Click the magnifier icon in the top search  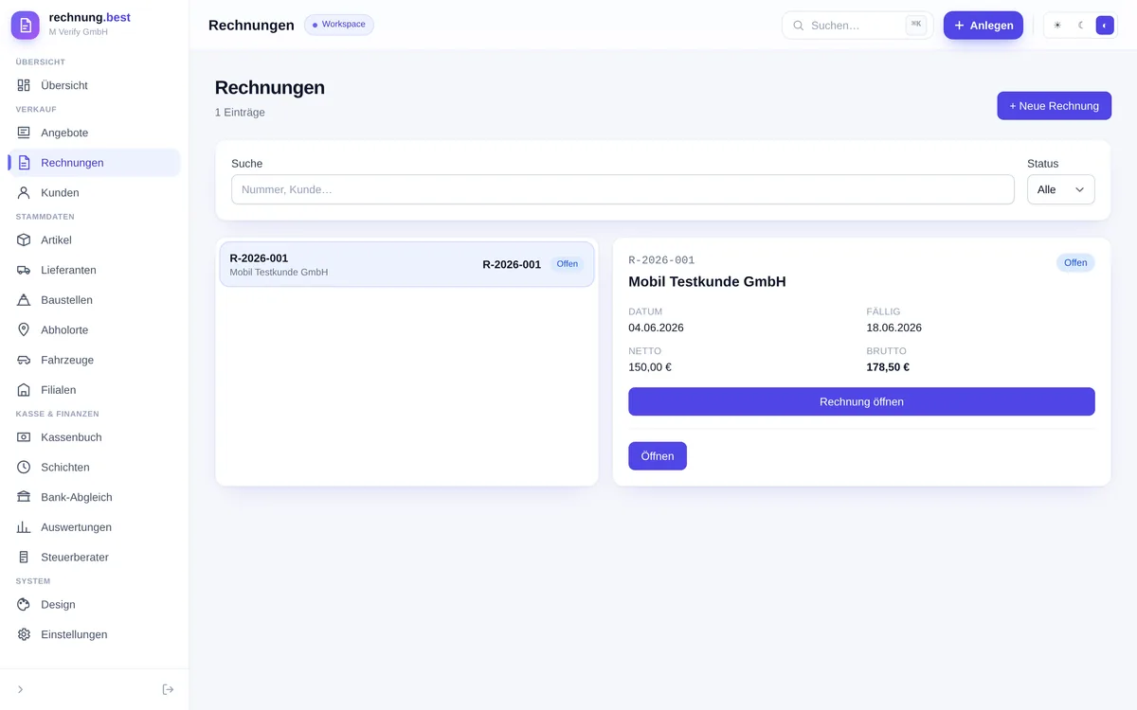tap(798, 26)
